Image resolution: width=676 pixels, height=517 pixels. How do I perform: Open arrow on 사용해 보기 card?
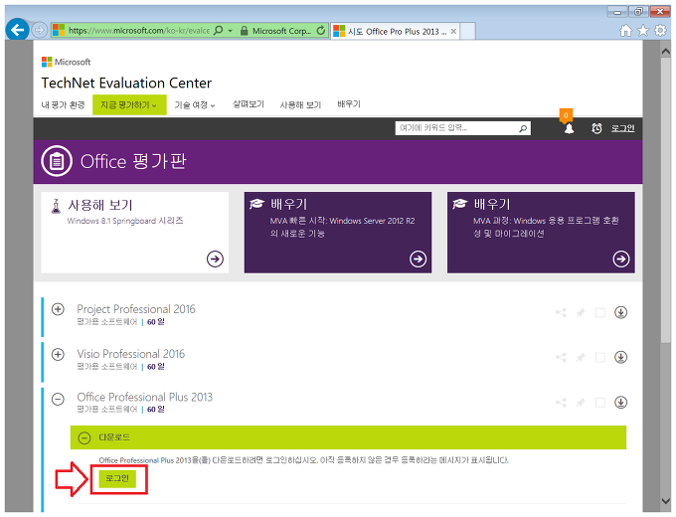pos(215,258)
